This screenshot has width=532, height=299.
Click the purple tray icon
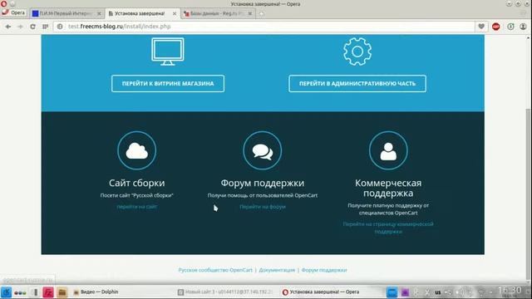(x=405, y=292)
